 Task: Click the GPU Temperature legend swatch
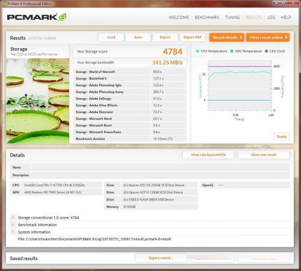point(232,51)
